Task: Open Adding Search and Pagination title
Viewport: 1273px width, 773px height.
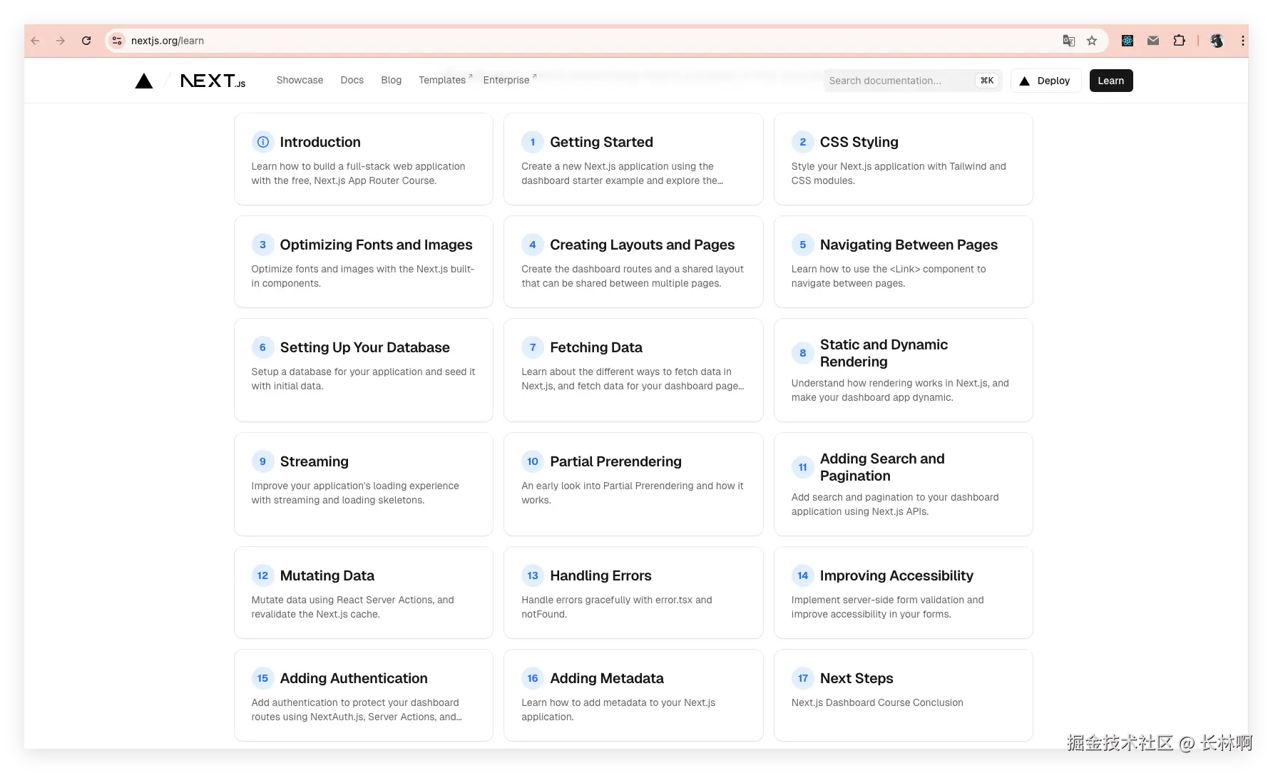Action: (882, 467)
